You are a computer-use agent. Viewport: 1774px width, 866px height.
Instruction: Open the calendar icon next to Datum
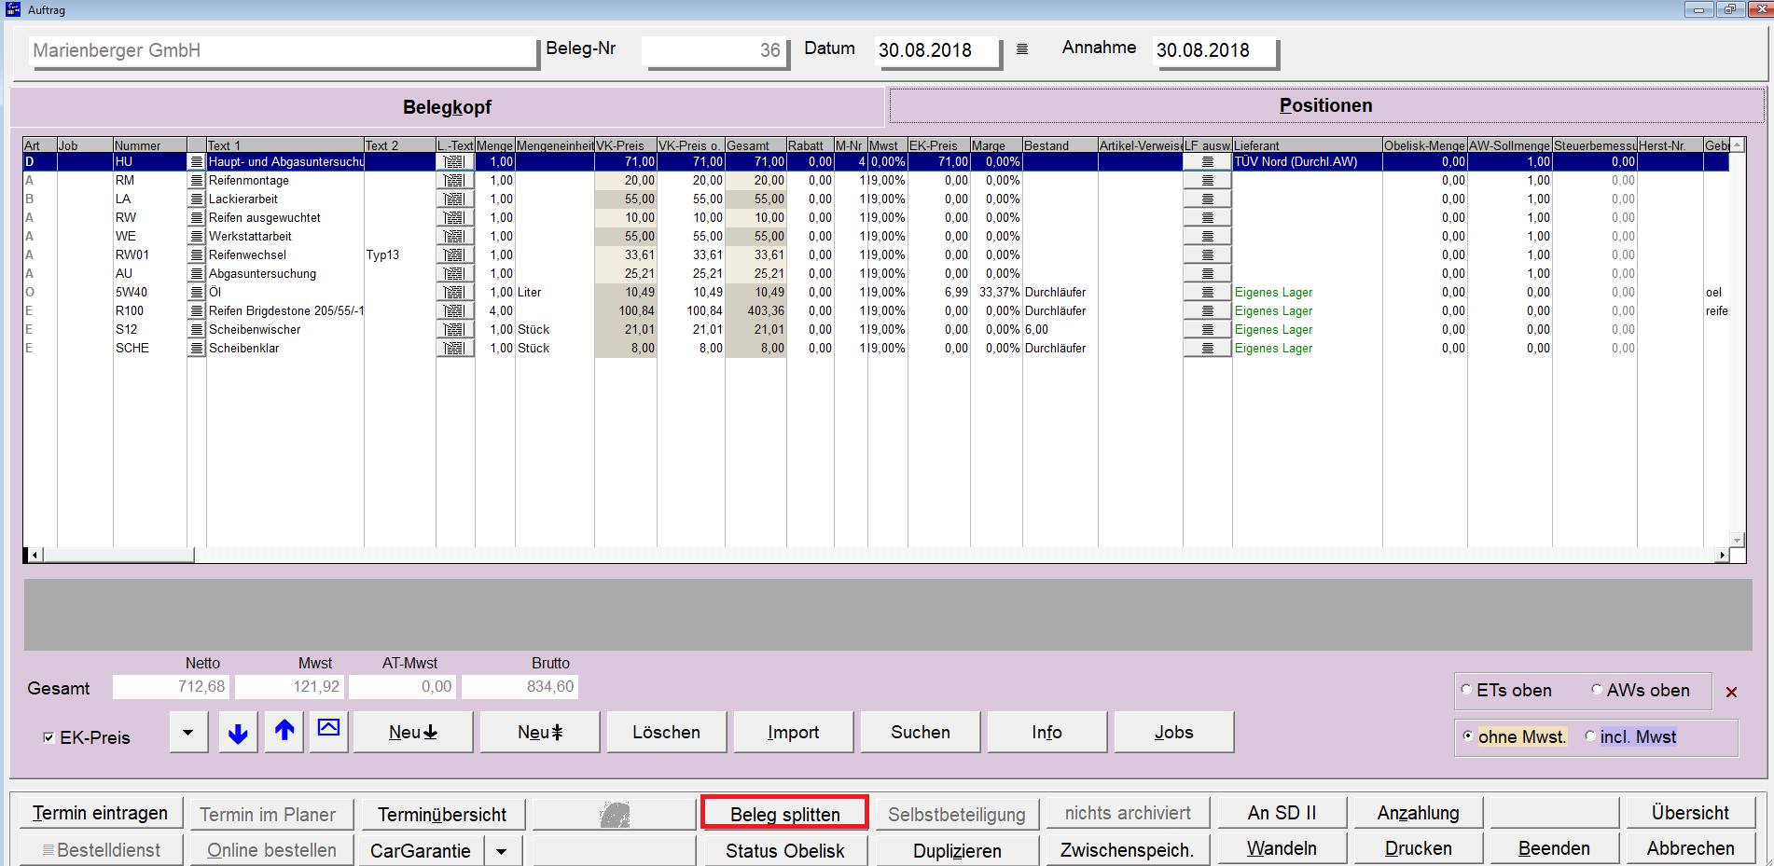coord(1022,49)
